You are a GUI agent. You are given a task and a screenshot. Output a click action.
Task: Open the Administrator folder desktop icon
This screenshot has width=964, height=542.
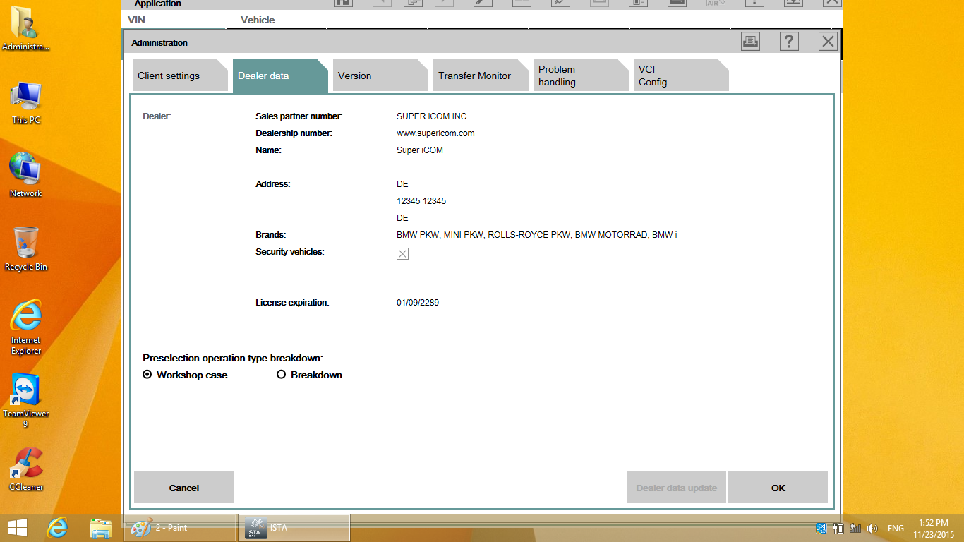click(26, 28)
